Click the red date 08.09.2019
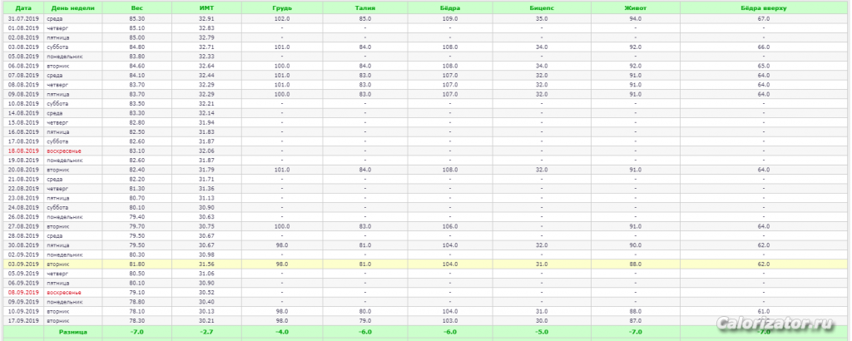This screenshot has height=341, width=852. pyautogui.click(x=23, y=293)
